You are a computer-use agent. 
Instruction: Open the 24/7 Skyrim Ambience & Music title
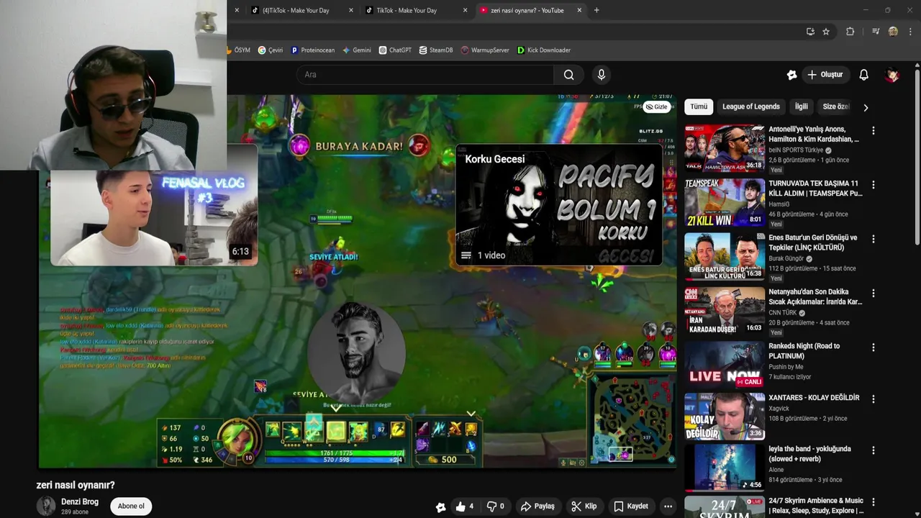tap(816, 506)
